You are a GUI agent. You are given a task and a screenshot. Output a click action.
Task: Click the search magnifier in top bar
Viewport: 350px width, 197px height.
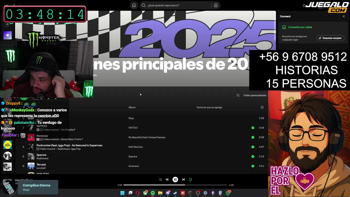[144, 5]
